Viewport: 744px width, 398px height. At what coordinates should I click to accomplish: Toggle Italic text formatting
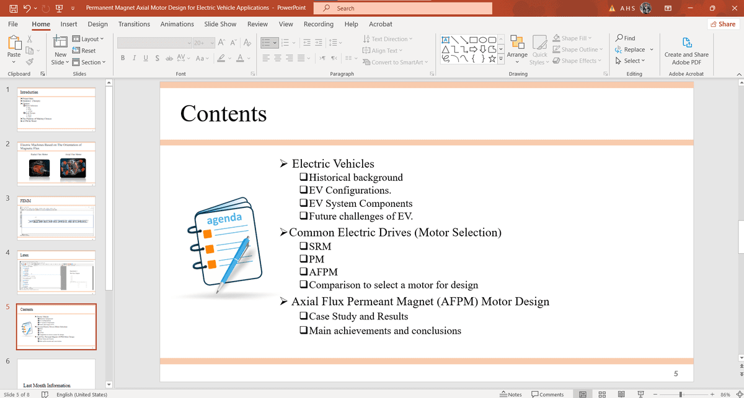pyautogui.click(x=135, y=58)
